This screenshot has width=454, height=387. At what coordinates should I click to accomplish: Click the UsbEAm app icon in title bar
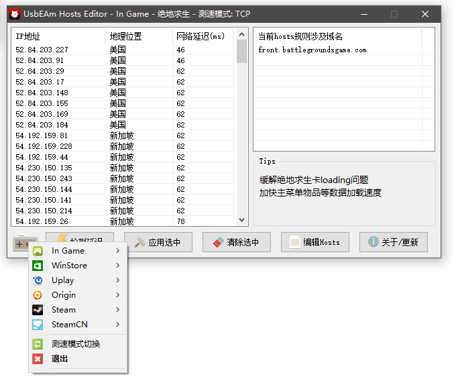13,13
